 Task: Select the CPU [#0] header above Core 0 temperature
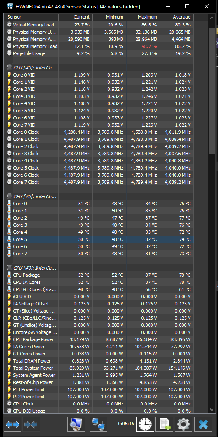point(98,196)
